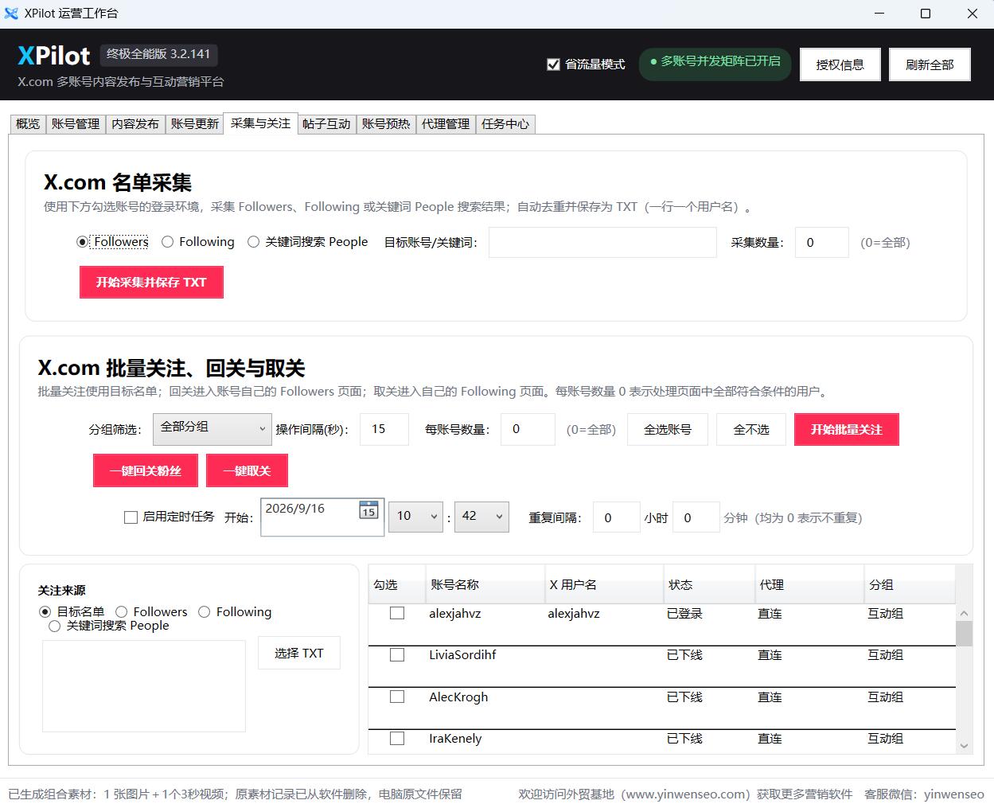
Task: Click the 选择 TXT button
Action: (x=299, y=653)
